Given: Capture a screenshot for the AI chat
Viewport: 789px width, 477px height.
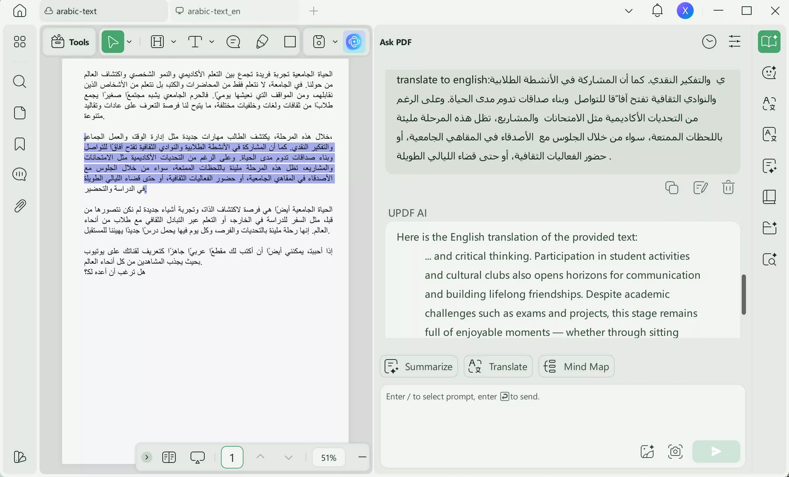Looking at the screenshot, I should [675, 451].
